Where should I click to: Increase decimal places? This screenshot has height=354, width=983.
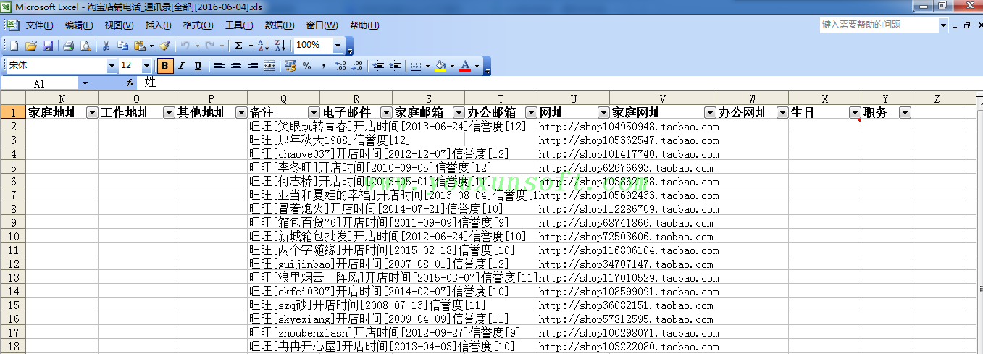(x=340, y=66)
